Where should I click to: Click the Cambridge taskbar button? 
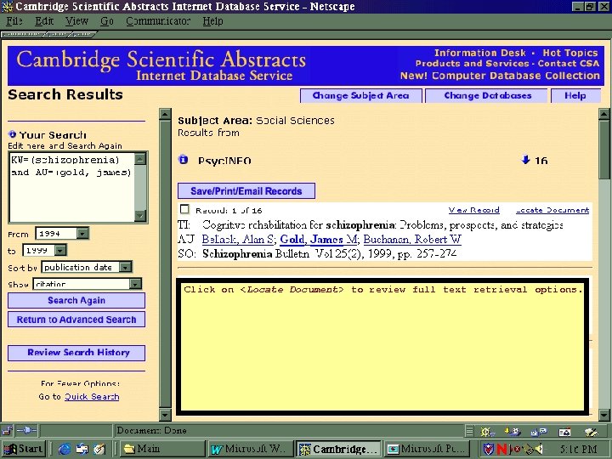[x=338, y=449]
